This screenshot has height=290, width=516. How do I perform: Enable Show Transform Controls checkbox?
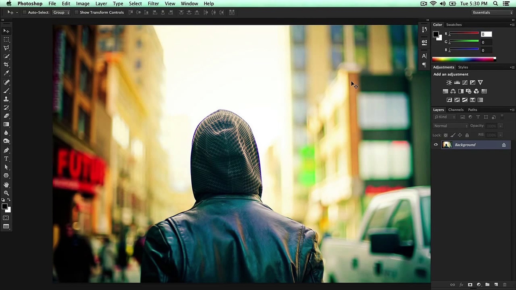(x=76, y=12)
